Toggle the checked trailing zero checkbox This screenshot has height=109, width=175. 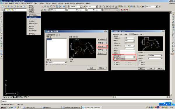pos(115,64)
